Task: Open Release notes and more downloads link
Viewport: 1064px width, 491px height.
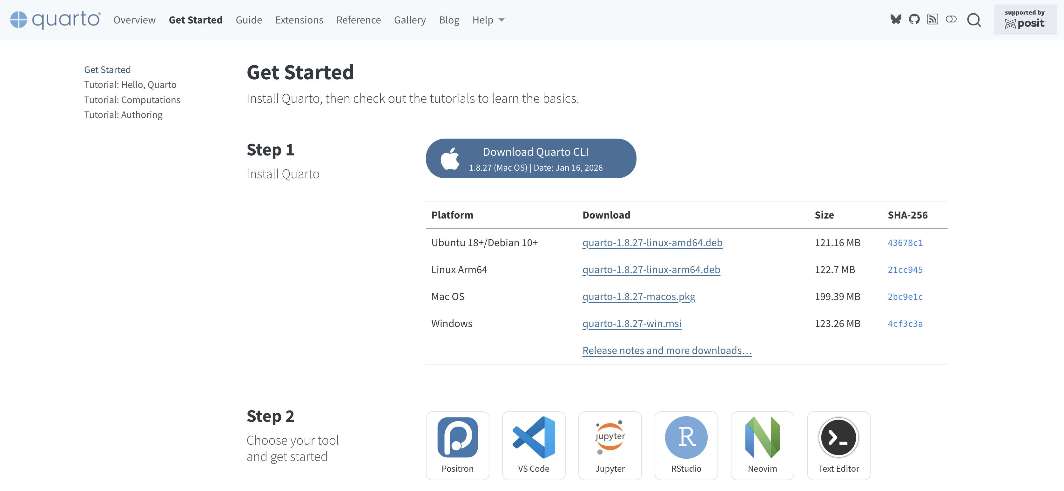Action: tap(667, 350)
